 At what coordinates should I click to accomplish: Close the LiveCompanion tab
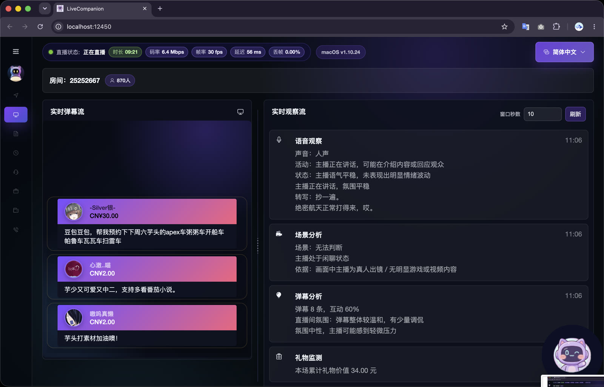[145, 9]
